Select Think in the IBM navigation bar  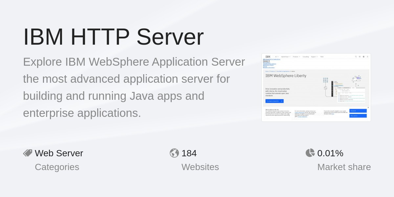pos(322,57)
